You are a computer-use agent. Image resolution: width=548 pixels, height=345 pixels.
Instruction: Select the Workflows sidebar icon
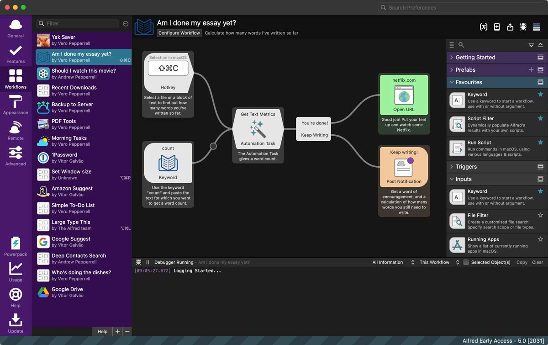pos(15,78)
